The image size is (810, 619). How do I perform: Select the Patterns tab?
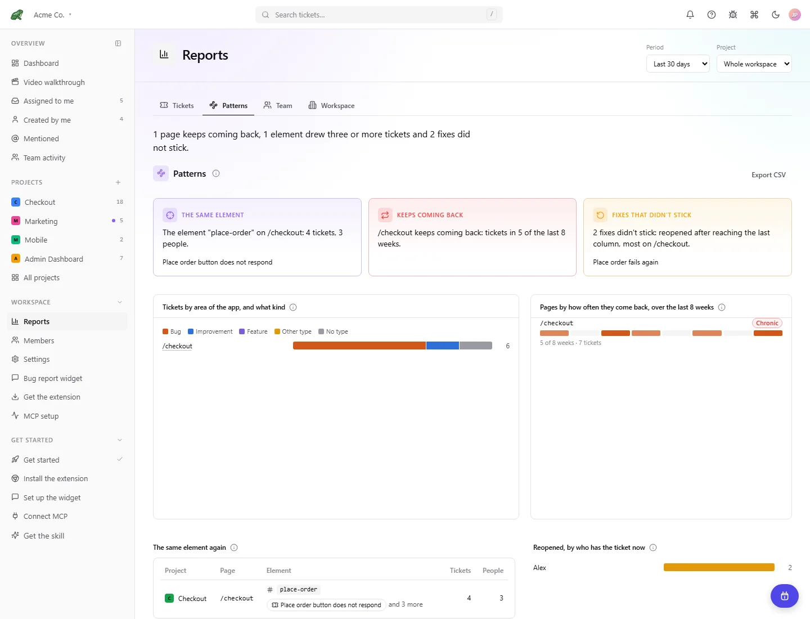pyautogui.click(x=228, y=106)
